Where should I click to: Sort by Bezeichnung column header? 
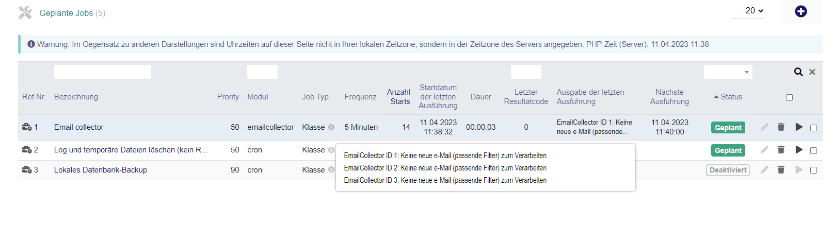(76, 97)
